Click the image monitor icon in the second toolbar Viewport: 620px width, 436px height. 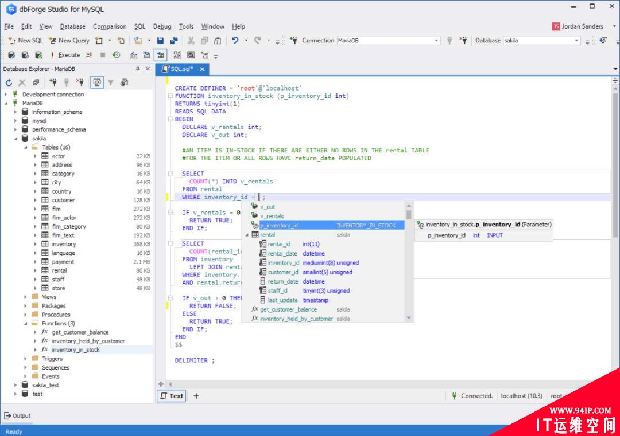coord(191,55)
